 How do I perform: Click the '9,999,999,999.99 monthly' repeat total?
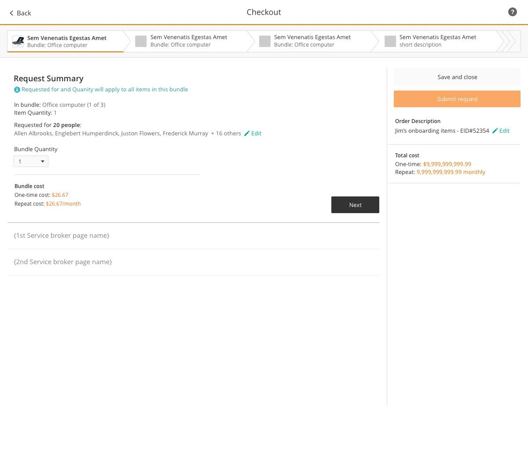[x=451, y=172]
